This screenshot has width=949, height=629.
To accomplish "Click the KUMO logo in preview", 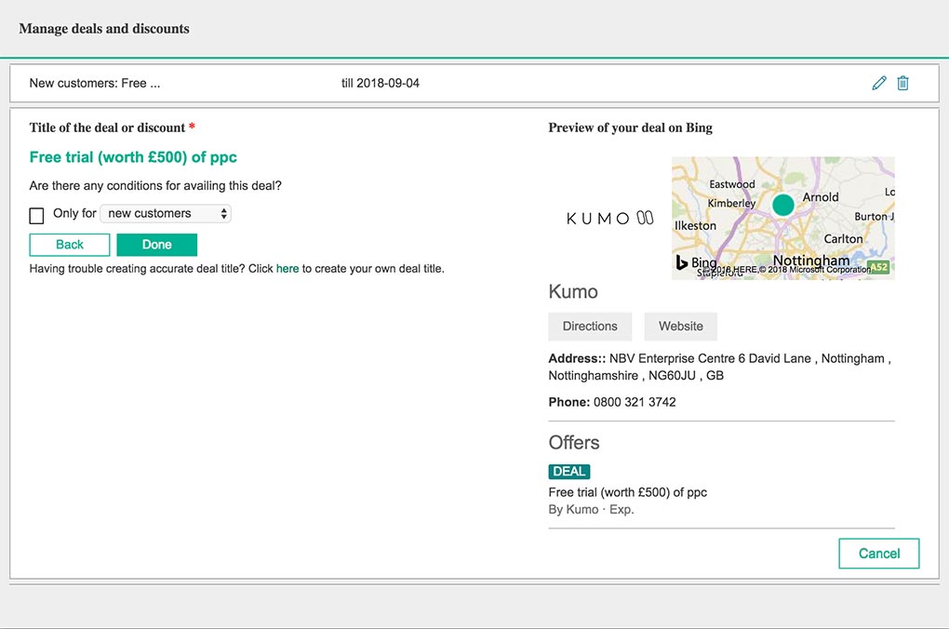I will [609, 218].
